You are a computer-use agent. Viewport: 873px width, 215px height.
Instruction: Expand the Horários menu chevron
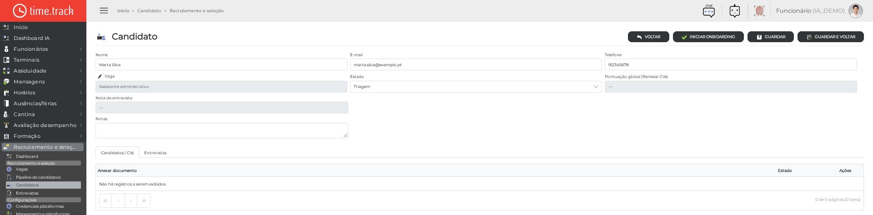(x=81, y=93)
